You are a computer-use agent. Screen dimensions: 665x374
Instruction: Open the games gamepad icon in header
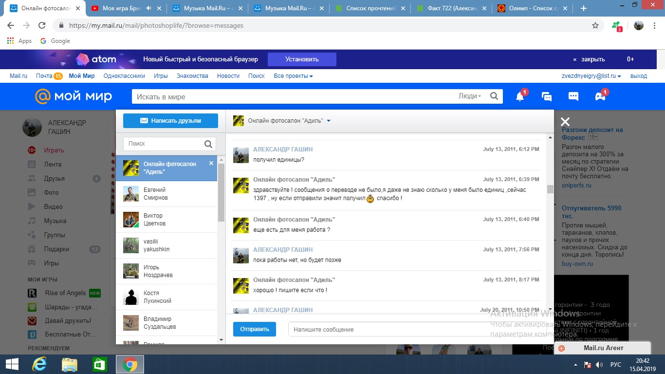click(600, 96)
